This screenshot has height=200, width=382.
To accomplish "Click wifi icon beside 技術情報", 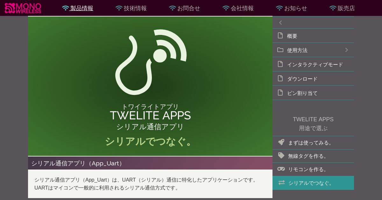I will pyautogui.click(x=119, y=8).
